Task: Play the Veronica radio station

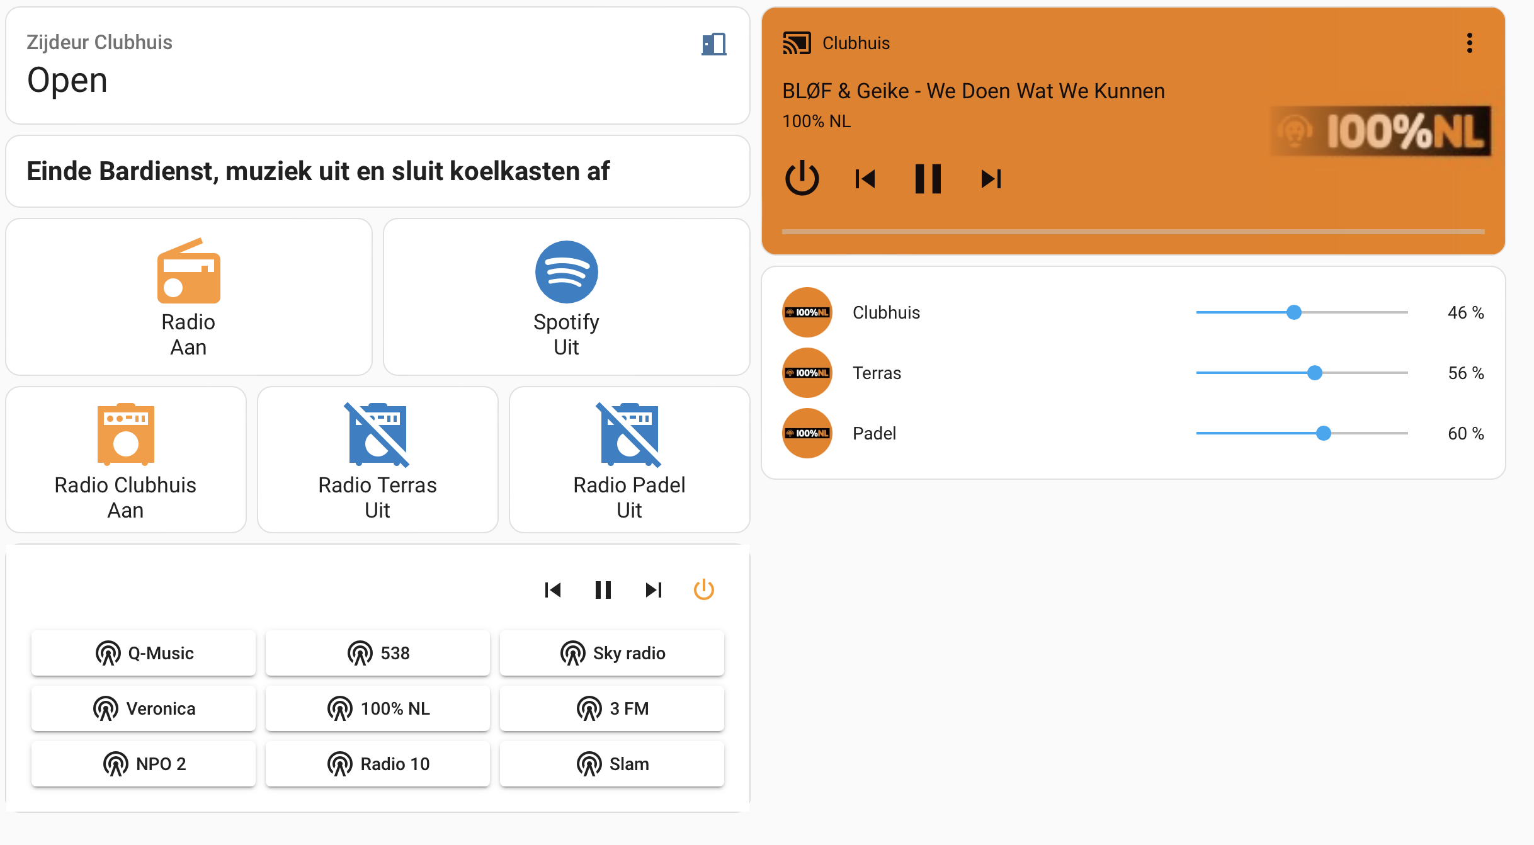Action: (x=144, y=708)
